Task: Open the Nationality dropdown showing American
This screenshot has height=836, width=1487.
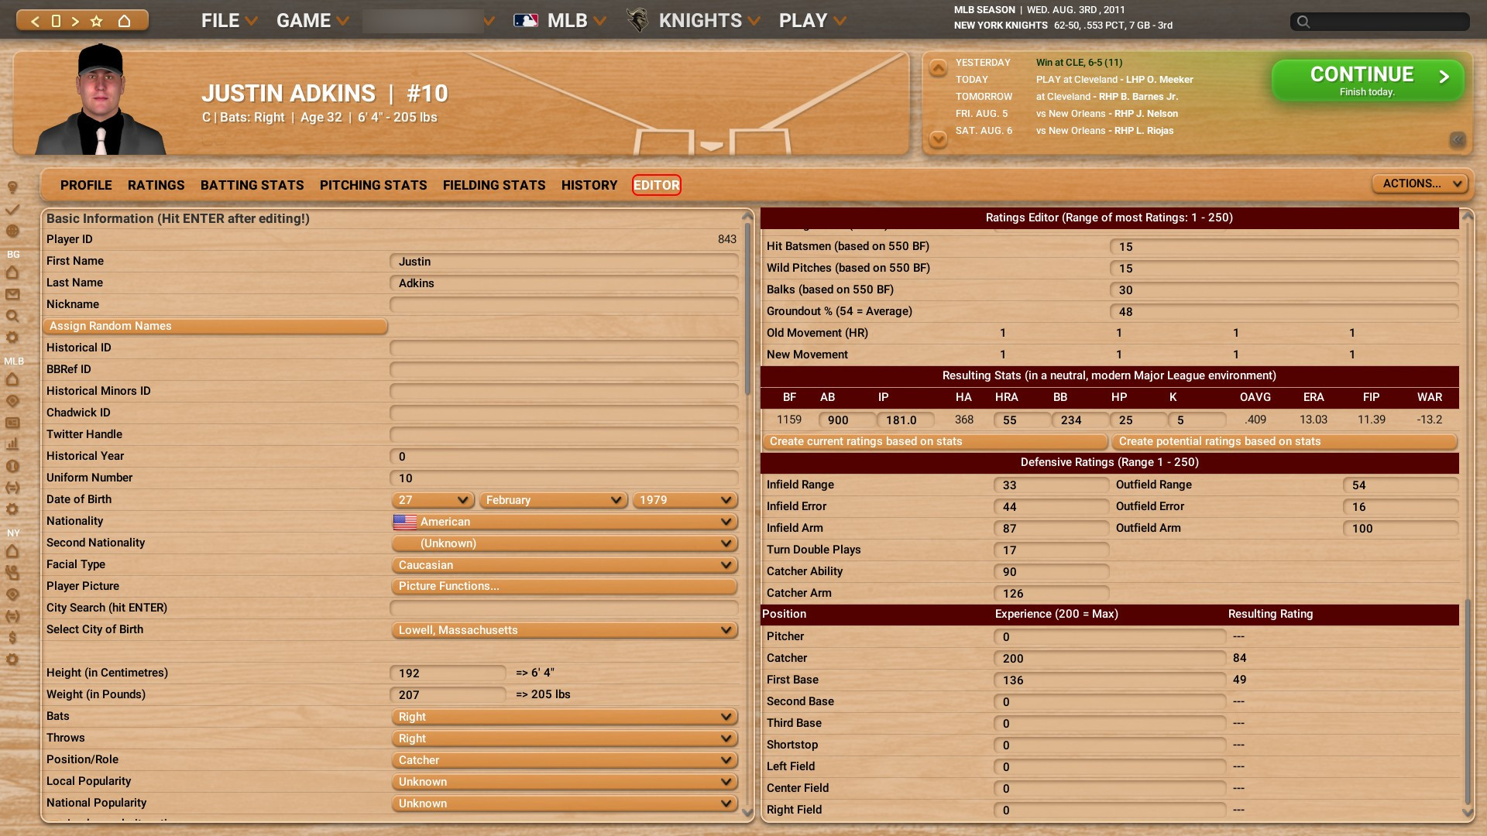Action: coord(564,522)
